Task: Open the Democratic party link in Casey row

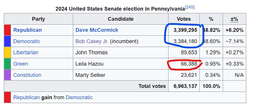Action: coord(27,41)
